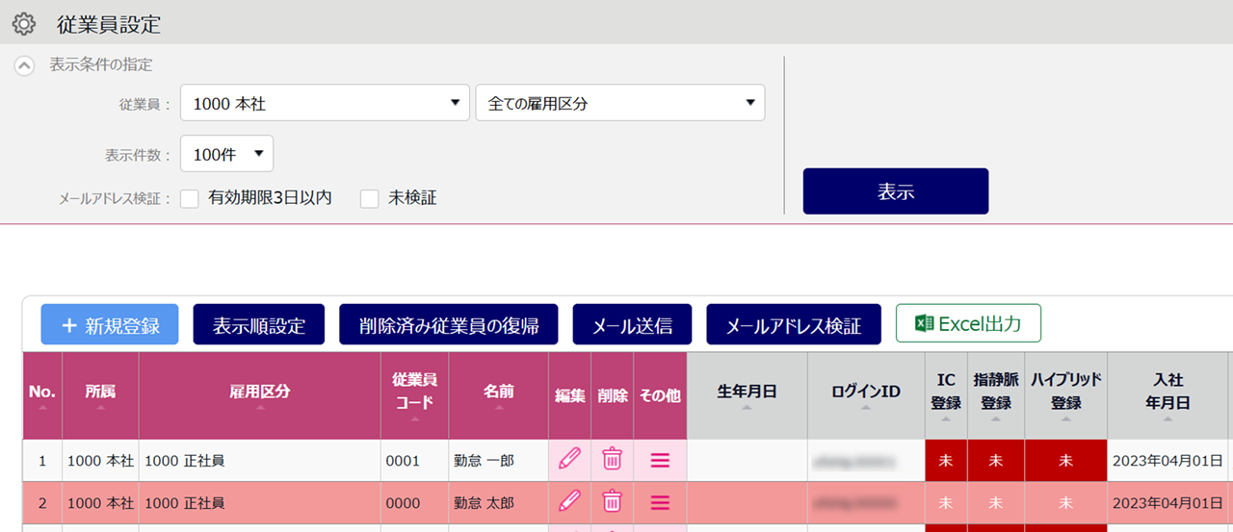
Task: Click the 表示 button
Action: [896, 191]
